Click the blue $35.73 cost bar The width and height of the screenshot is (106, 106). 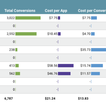99,50
